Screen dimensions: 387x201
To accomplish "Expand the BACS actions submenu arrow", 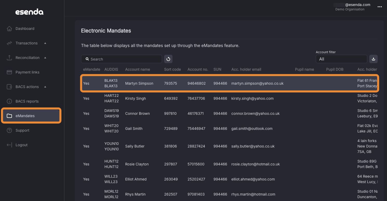I will [45, 87].
